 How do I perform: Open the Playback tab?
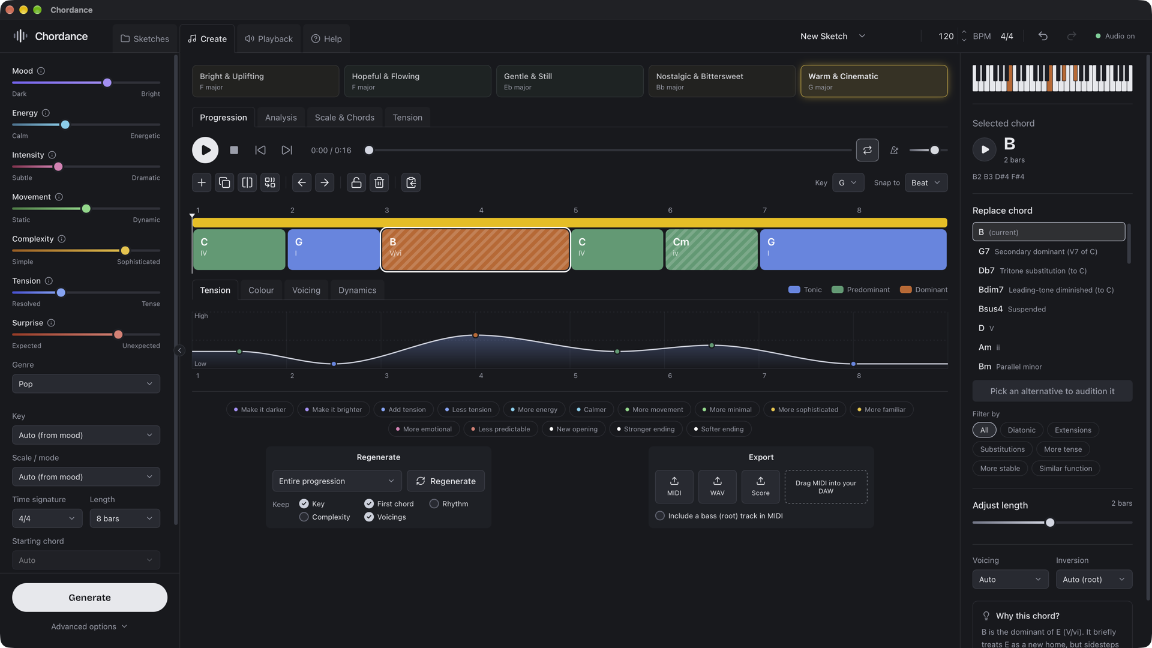[x=268, y=39]
